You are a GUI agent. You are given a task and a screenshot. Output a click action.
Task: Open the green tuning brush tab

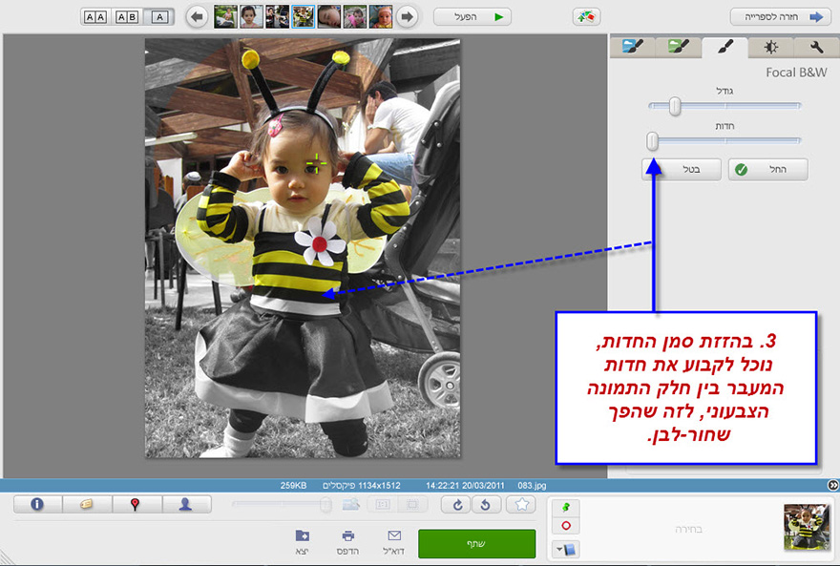[x=678, y=46]
